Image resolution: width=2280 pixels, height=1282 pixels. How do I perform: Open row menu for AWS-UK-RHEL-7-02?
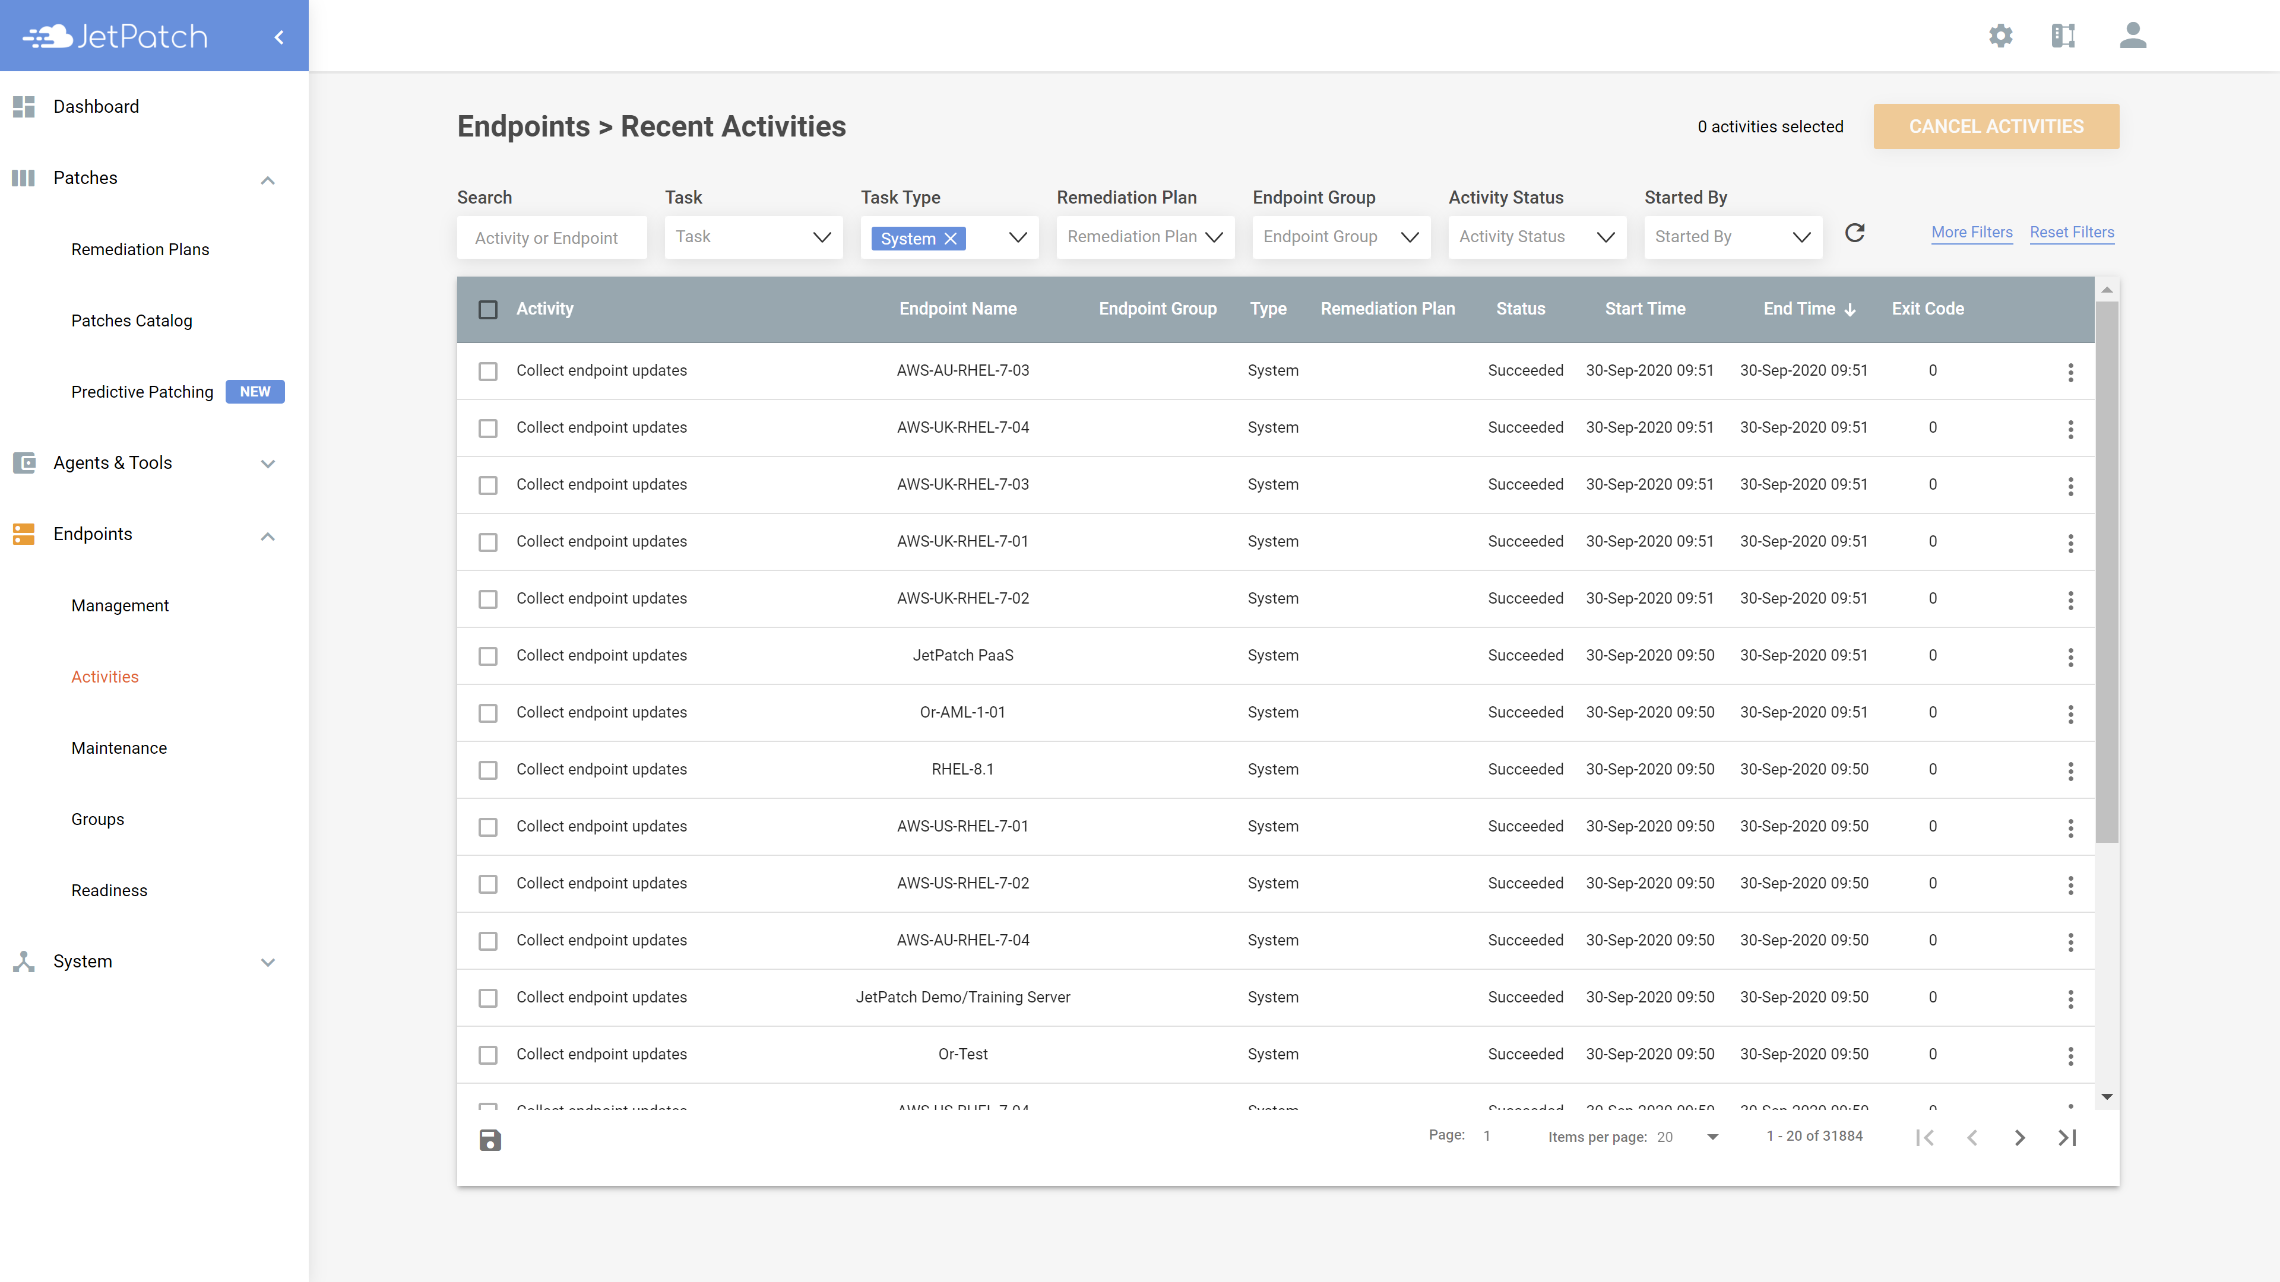click(2070, 600)
